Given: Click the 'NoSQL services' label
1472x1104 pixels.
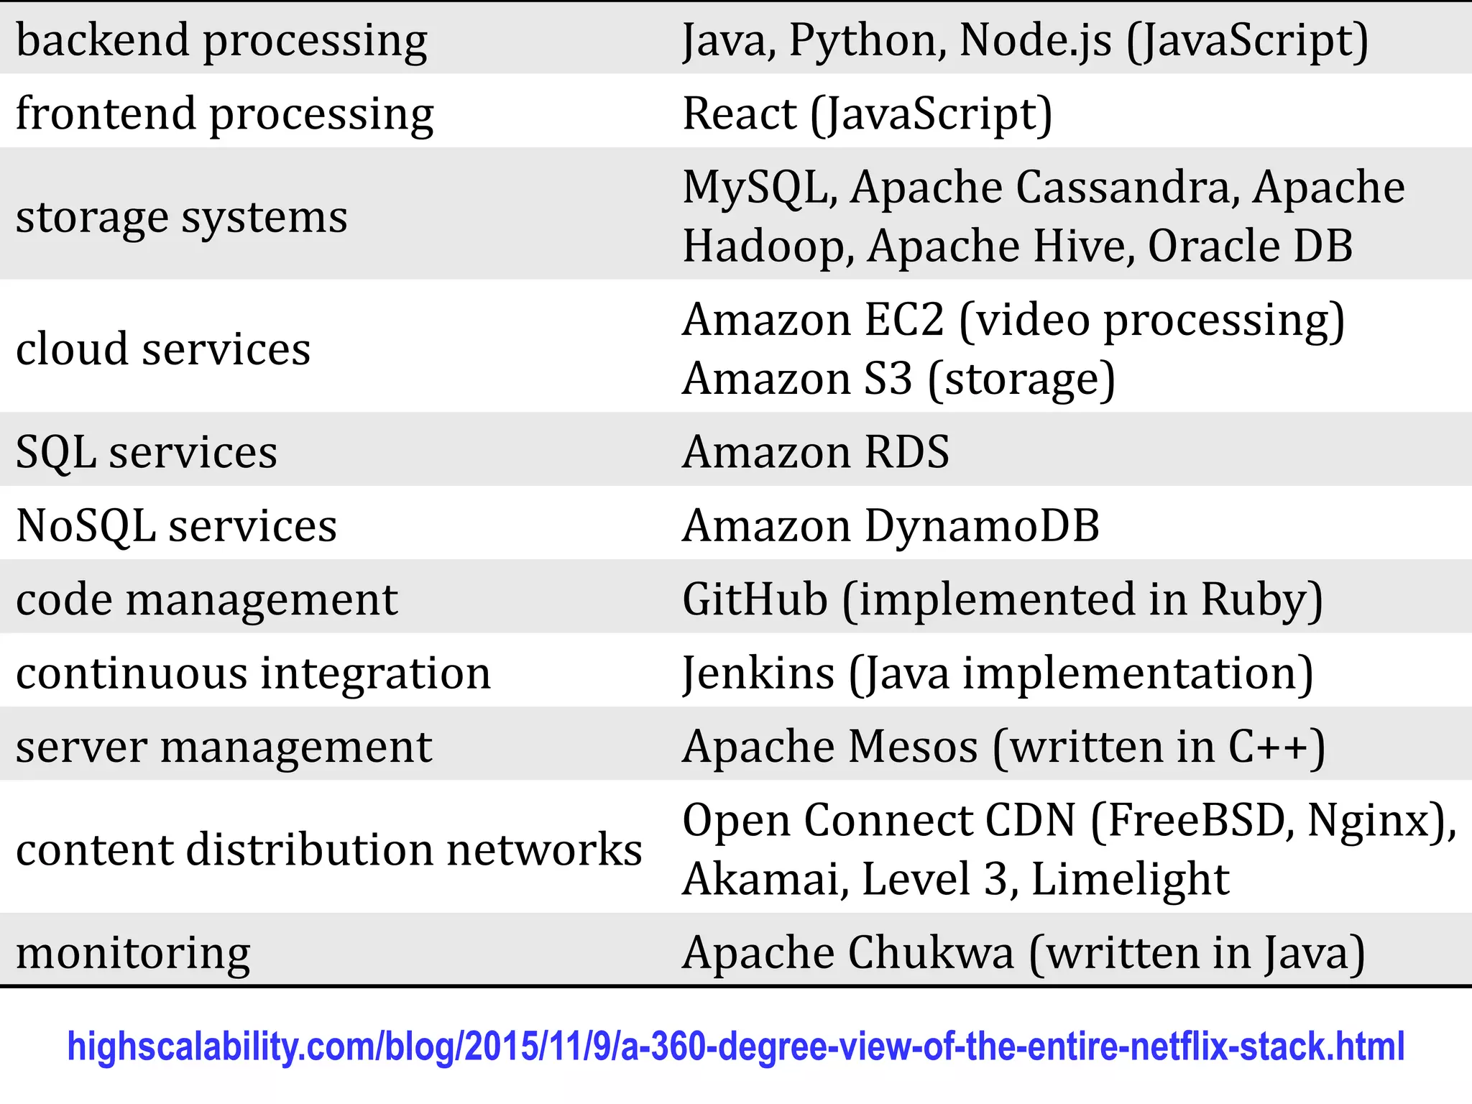Looking at the screenshot, I should (x=176, y=525).
